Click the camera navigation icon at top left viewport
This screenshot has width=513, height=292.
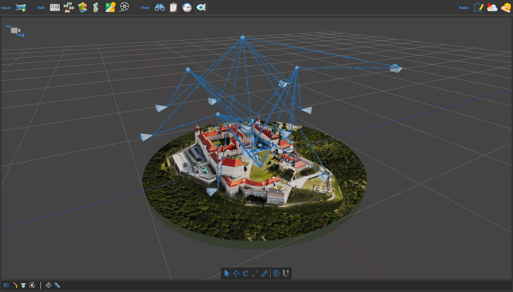coord(14,31)
